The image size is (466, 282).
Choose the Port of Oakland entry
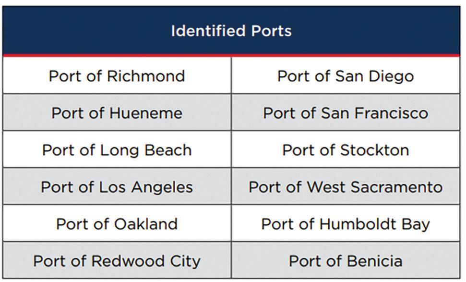[x=117, y=223]
